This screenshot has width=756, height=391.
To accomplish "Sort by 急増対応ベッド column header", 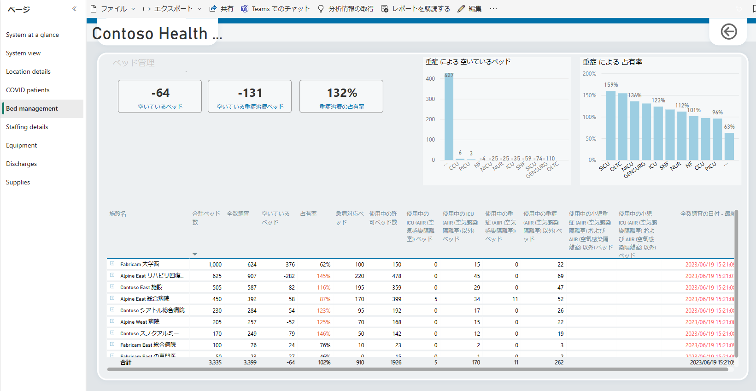I will [x=349, y=218].
